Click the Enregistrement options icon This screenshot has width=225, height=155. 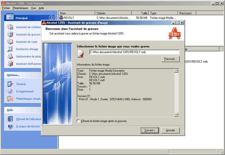click(10, 91)
